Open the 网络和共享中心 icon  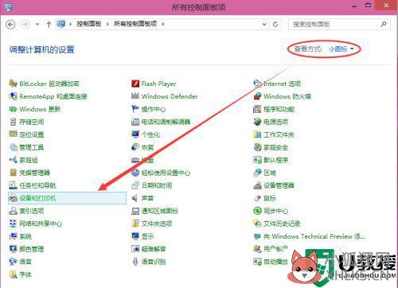pyautogui.click(x=14, y=224)
